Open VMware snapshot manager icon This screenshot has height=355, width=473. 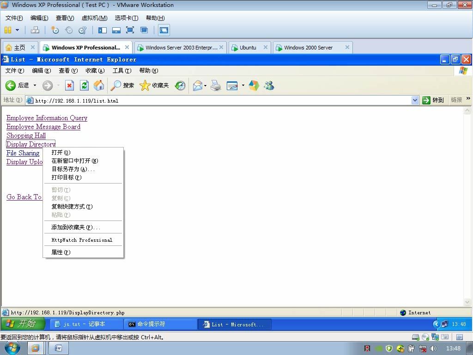pos(82,30)
